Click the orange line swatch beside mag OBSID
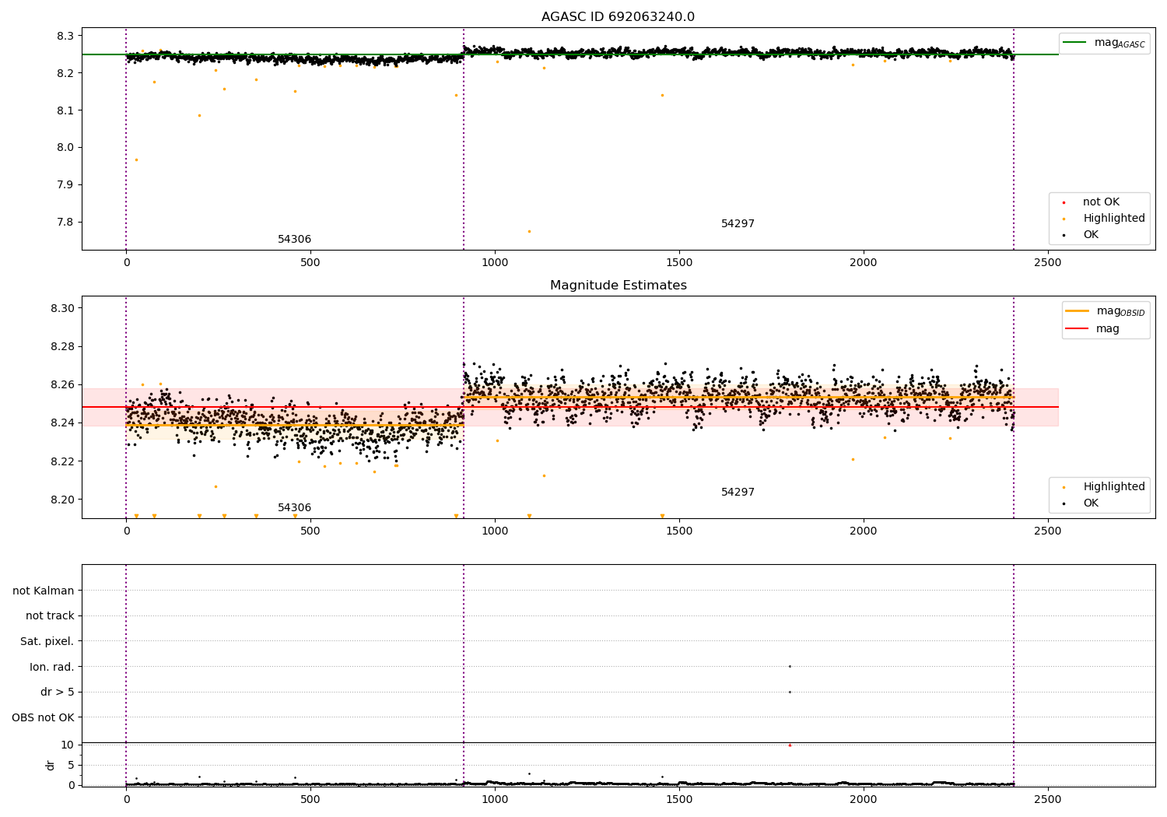 point(1078,311)
